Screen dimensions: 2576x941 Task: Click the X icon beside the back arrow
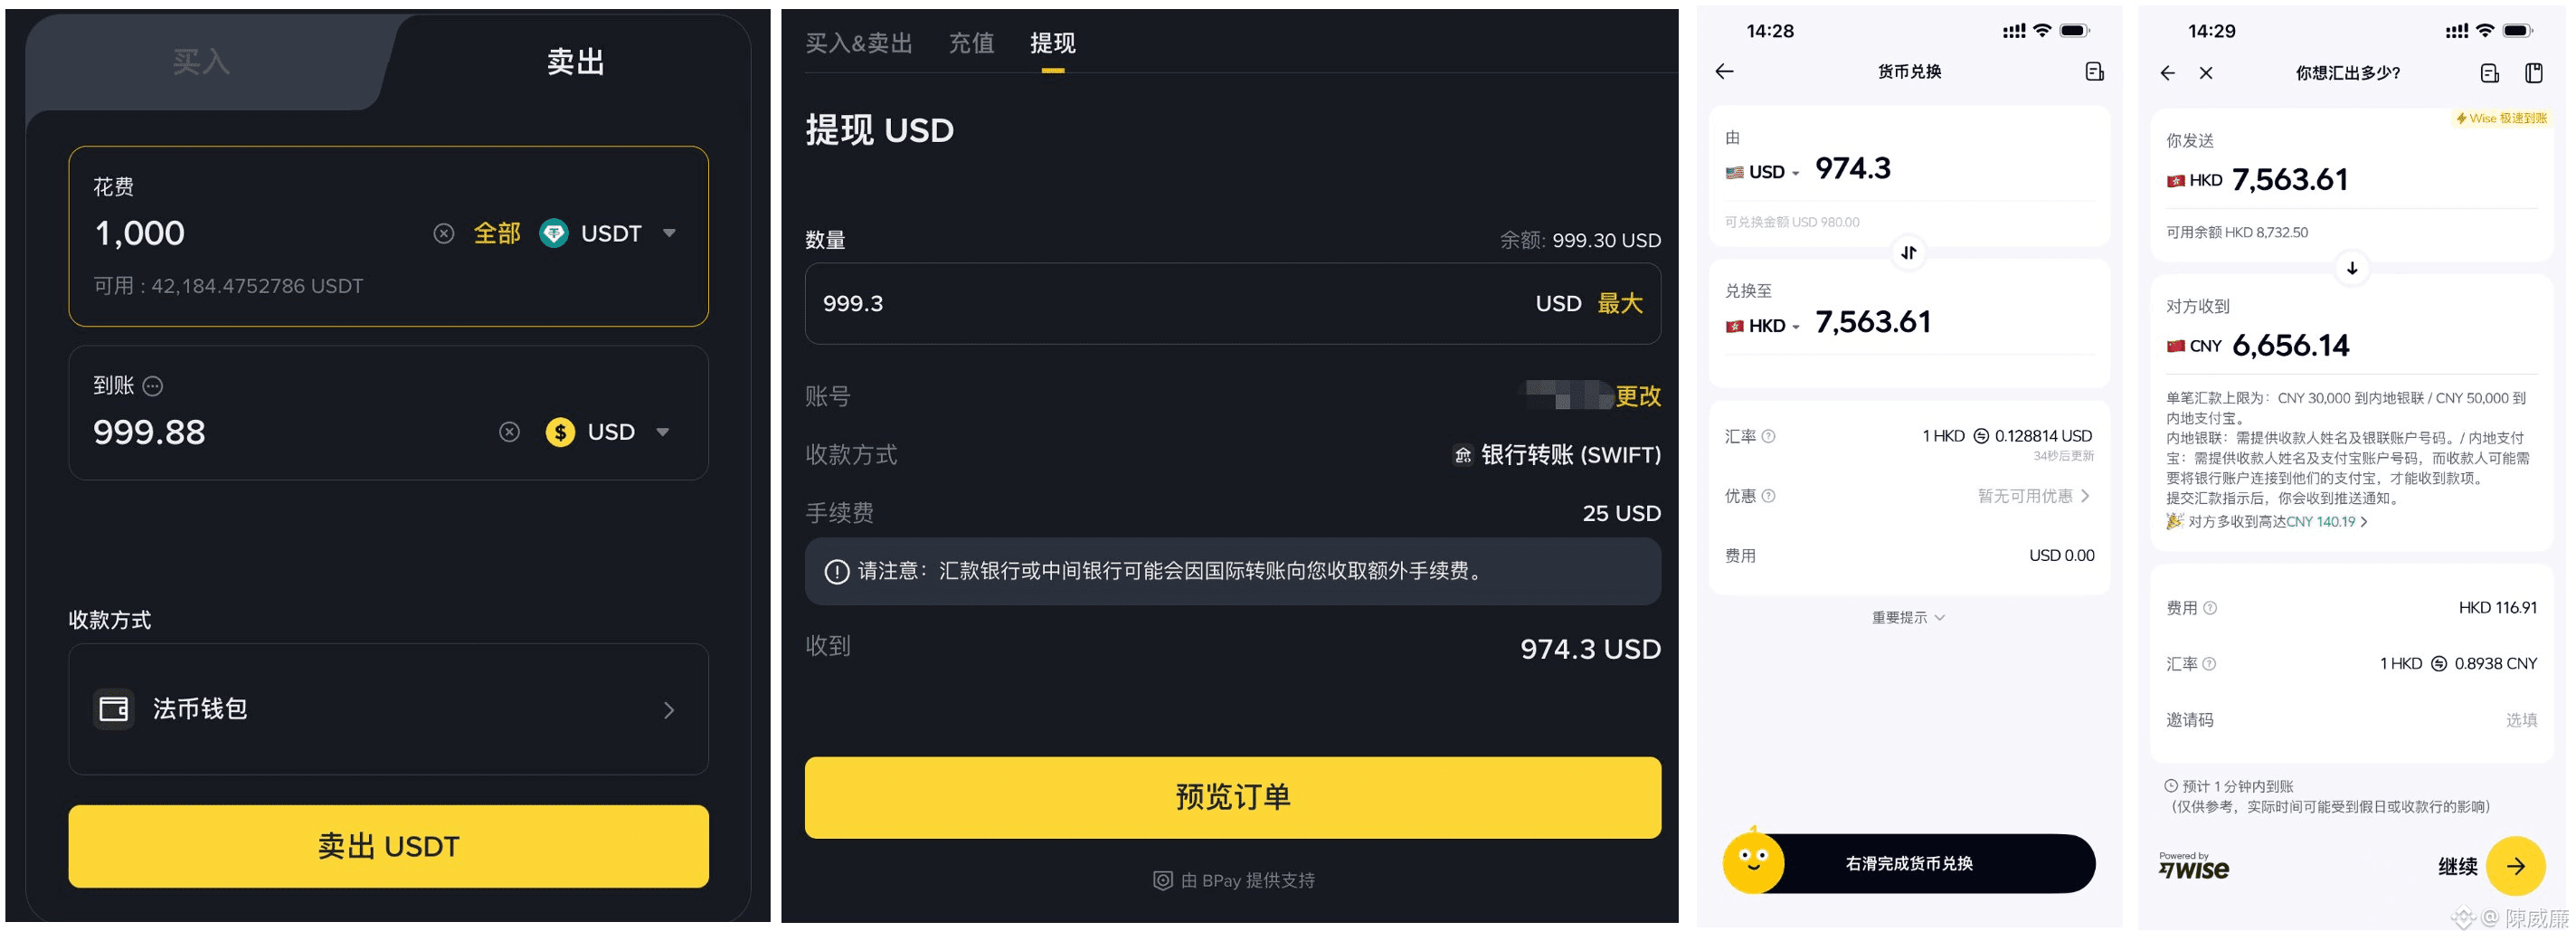click(2204, 73)
